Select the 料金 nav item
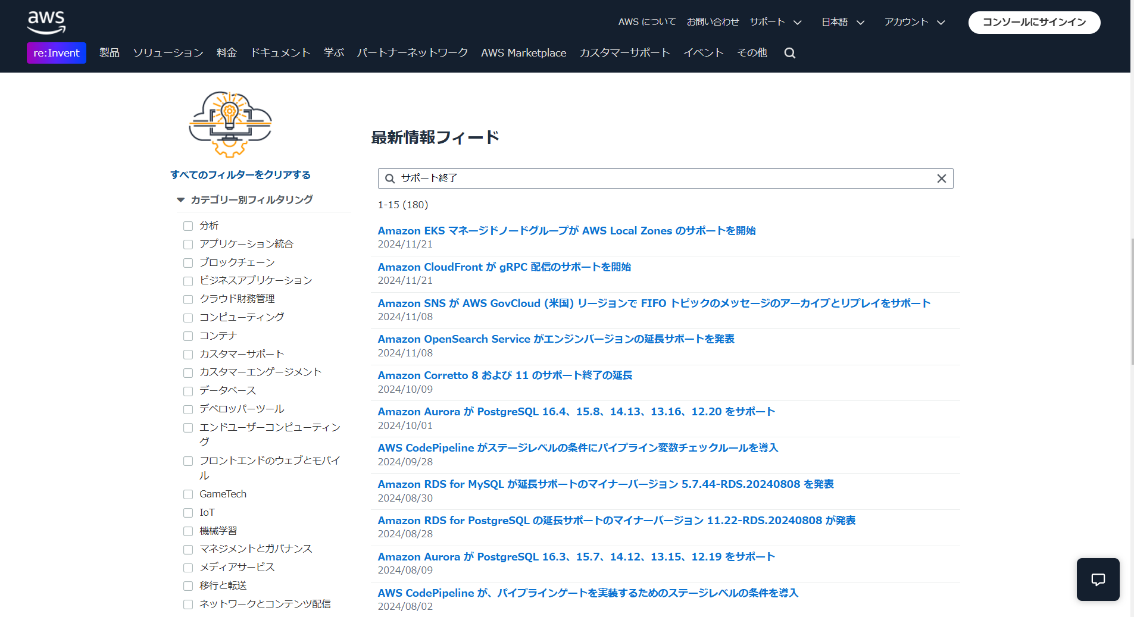The height and width of the screenshot is (617, 1134). click(227, 53)
